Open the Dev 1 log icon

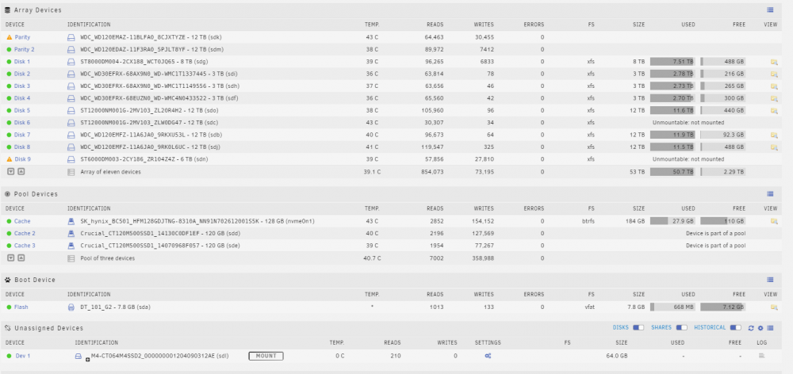761,356
